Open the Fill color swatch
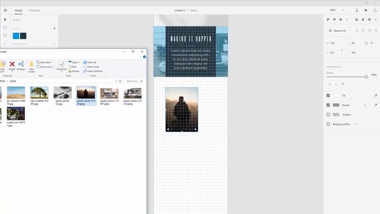380x214 pixels. [336, 96]
